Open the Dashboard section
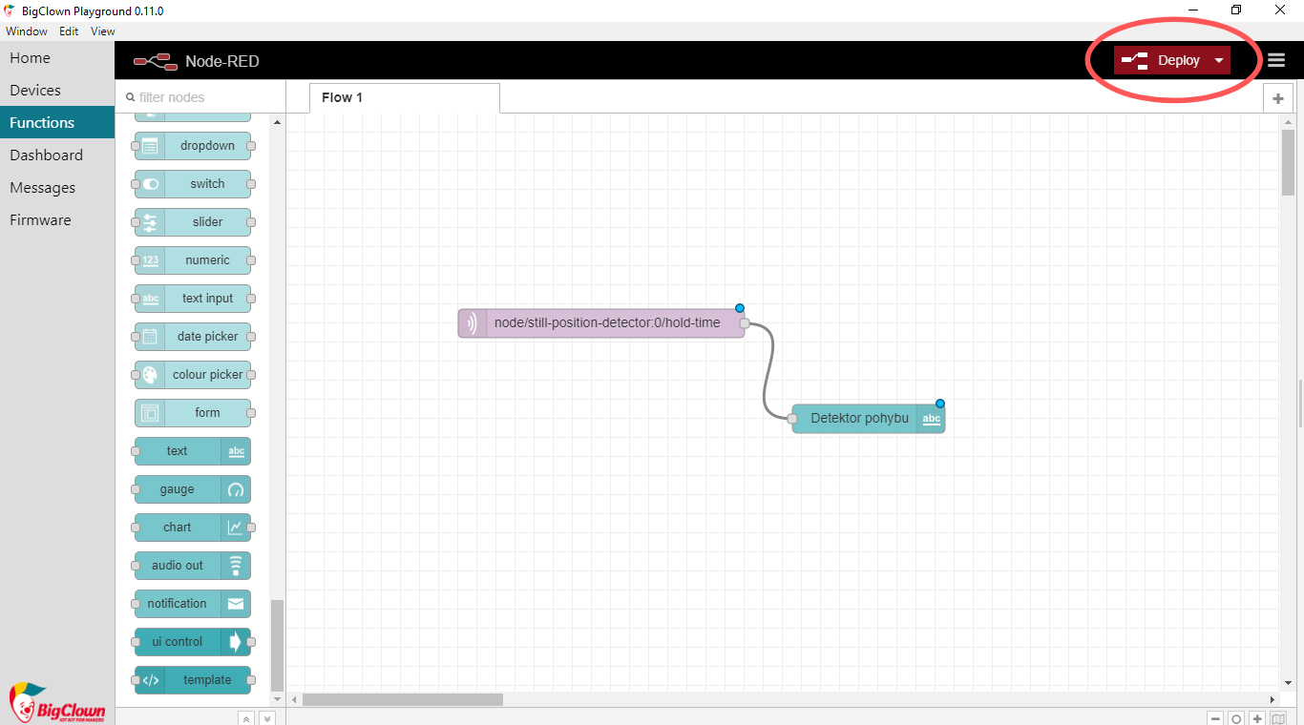The height and width of the screenshot is (725, 1304). [x=57, y=155]
